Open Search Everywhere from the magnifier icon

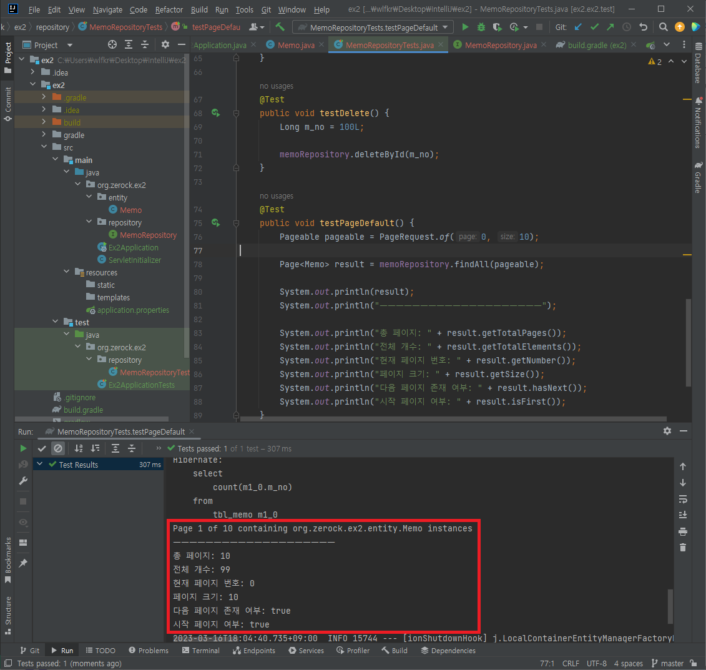[x=663, y=27]
